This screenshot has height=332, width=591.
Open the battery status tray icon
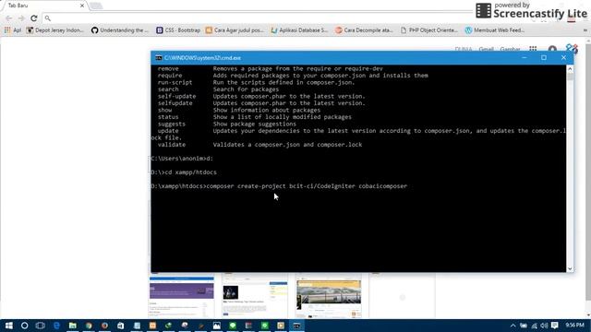point(524,326)
